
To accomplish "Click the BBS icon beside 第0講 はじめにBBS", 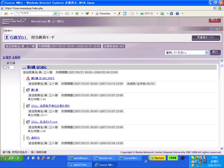I will tap(28, 78).
